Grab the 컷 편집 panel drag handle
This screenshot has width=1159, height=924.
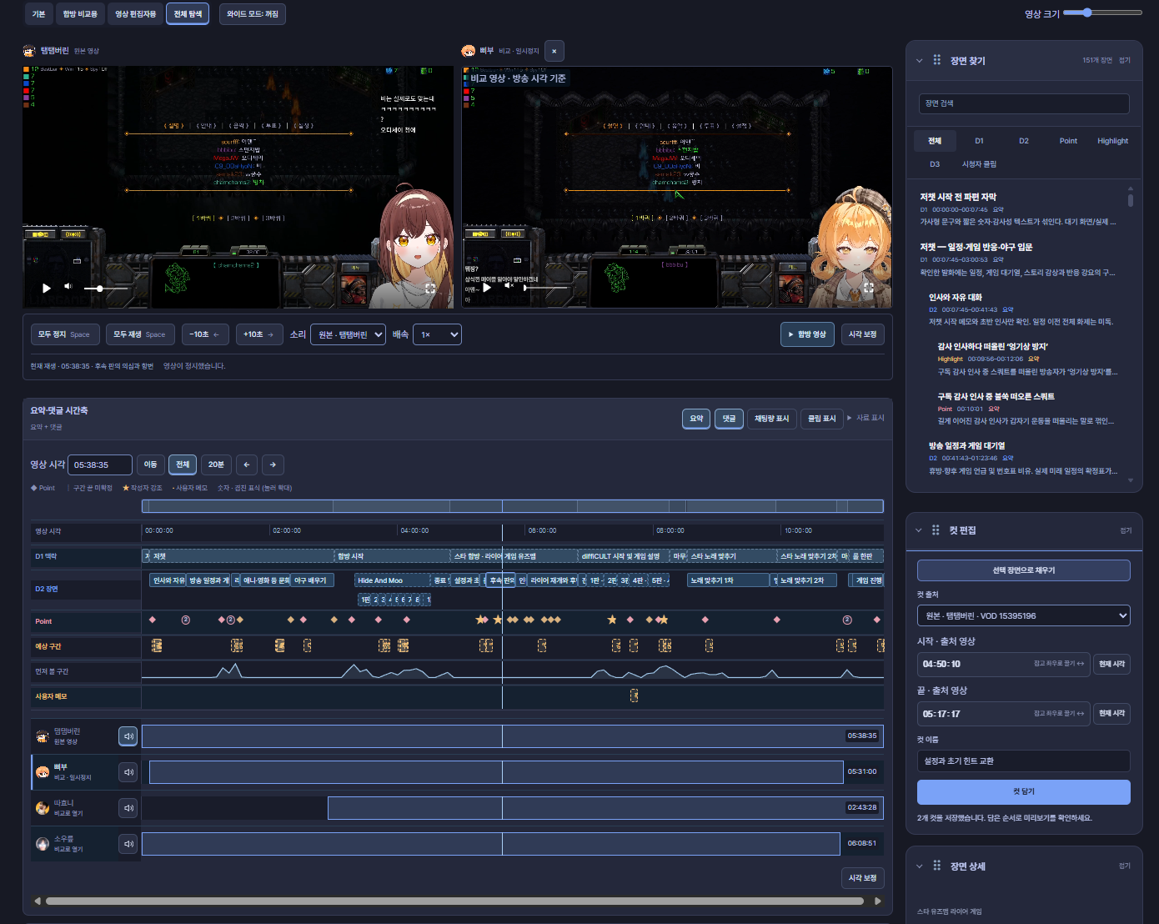pyautogui.click(x=936, y=530)
